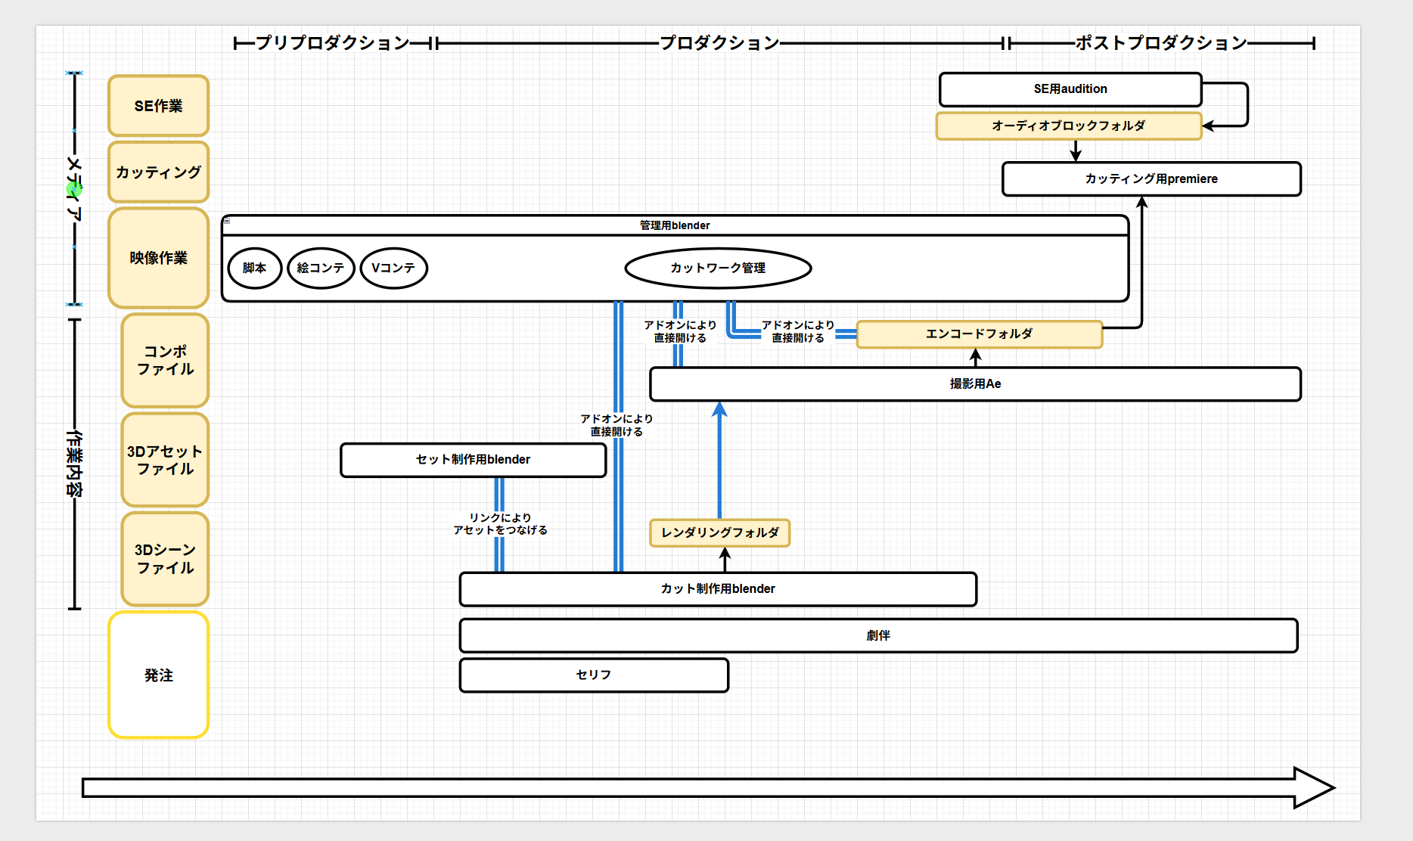Select the カットワーク管理 ellipse
The width and height of the screenshot is (1413, 841).
[x=718, y=268]
